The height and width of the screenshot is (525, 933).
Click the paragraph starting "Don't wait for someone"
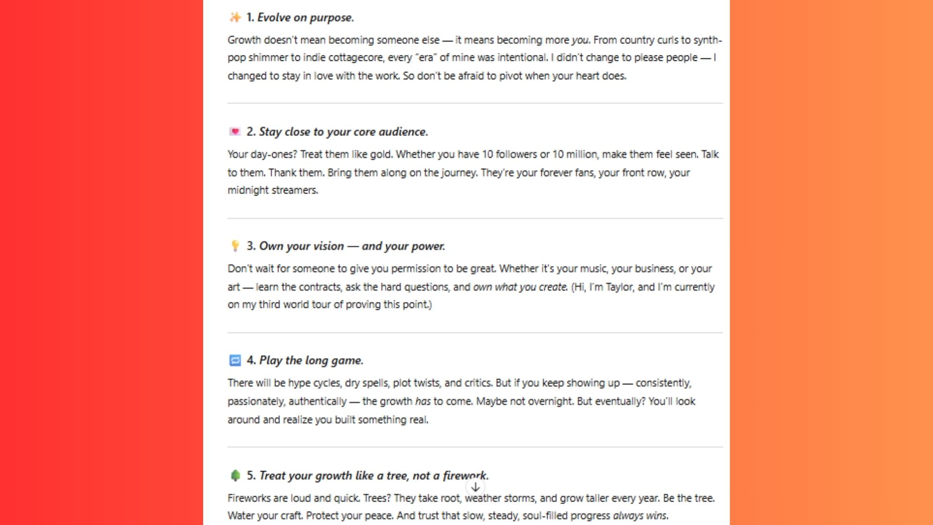coord(470,287)
